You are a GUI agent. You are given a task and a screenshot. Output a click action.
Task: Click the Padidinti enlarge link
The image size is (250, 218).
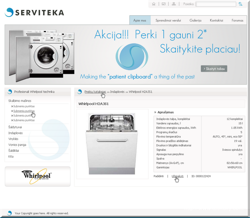(x=159, y=176)
